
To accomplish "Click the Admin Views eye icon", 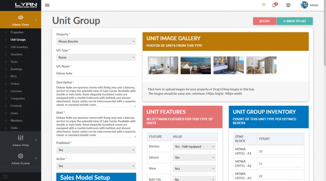I will click(20, 17).
